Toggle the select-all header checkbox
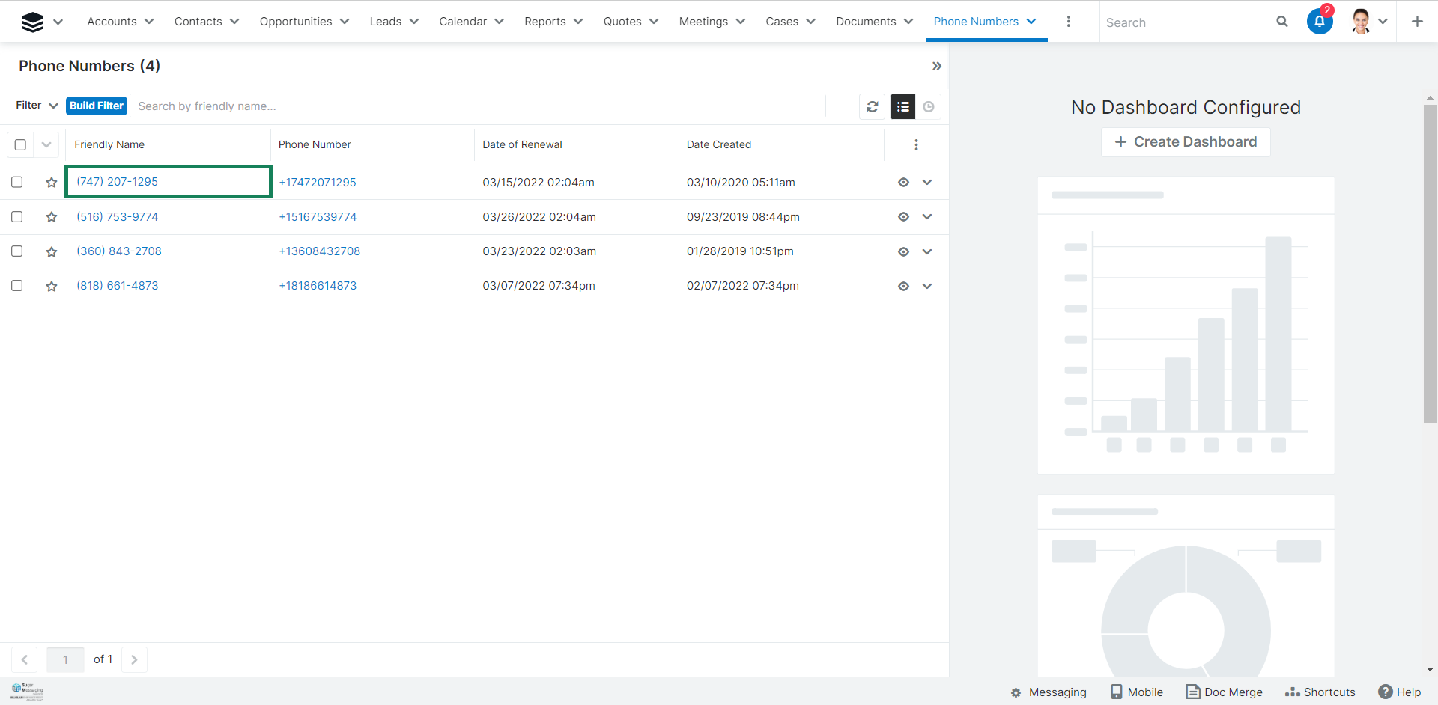The height and width of the screenshot is (705, 1438). (20, 144)
